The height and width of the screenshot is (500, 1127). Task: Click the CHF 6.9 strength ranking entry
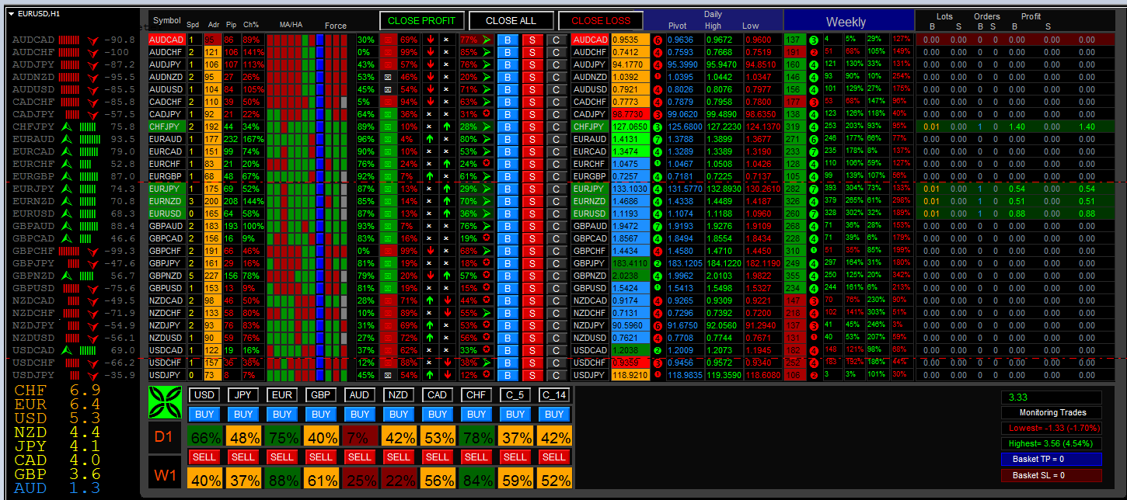pyautogui.click(x=58, y=390)
